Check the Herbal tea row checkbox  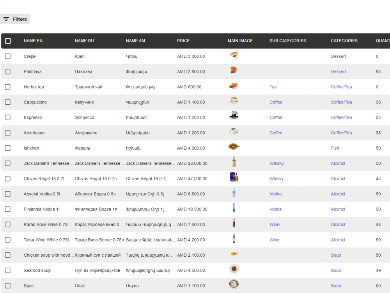(8, 87)
